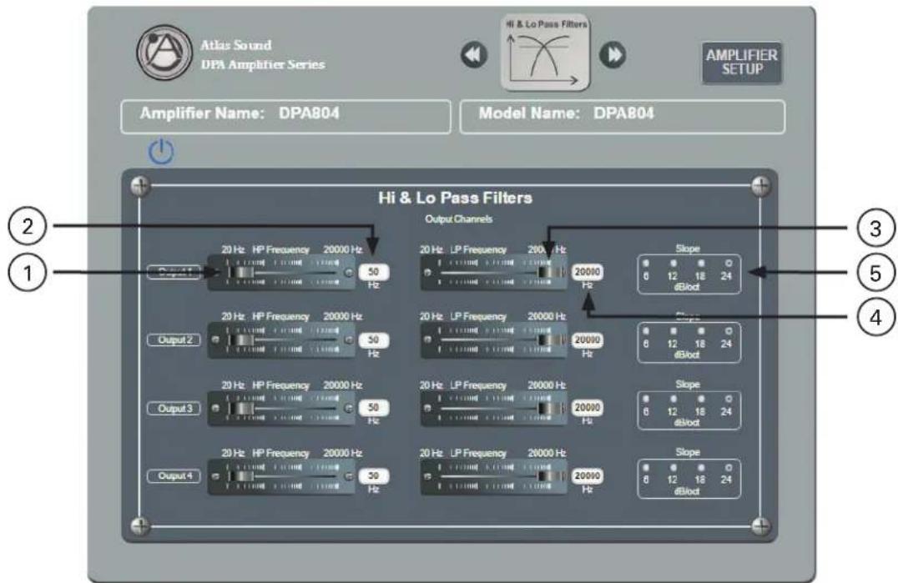The height and width of the screenshot is (583, 898).
Task: Click Output 3 LP 20000 Hz value box
Action: pyautogui.click(x=587, y=408)
